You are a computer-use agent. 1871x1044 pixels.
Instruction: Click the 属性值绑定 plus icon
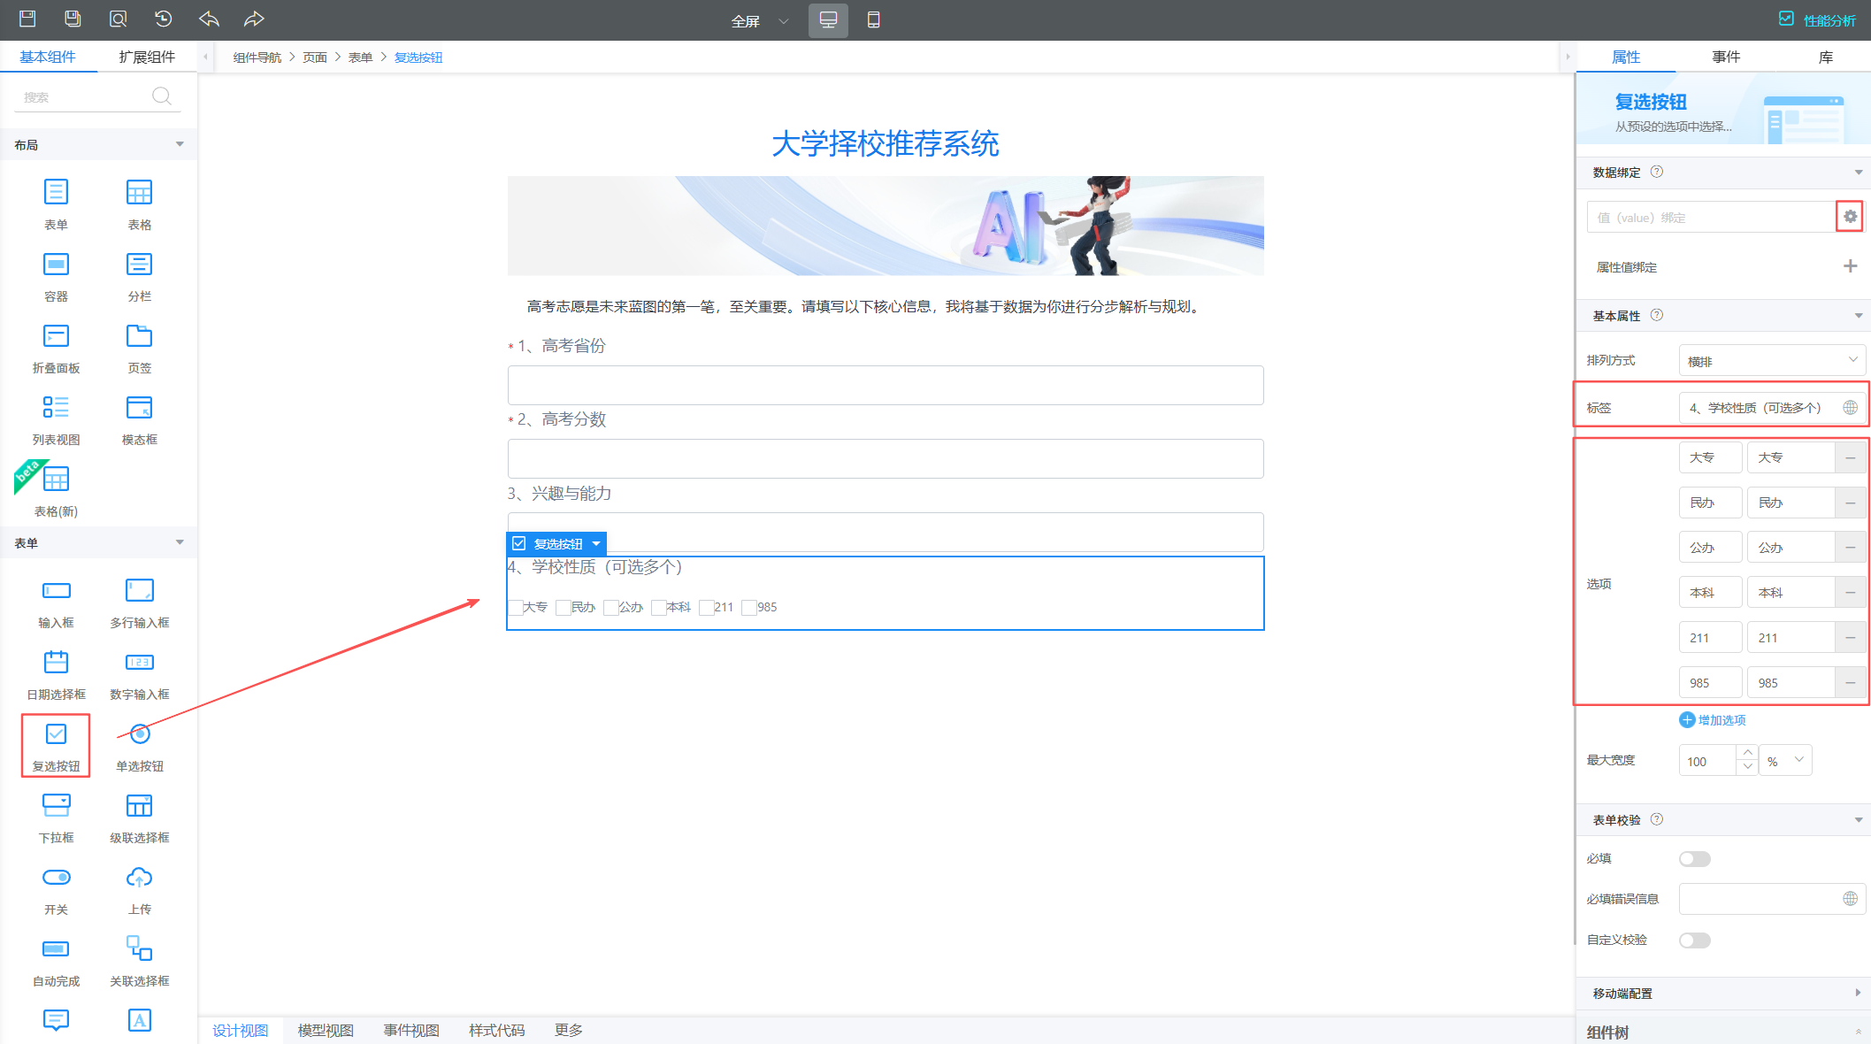pyautogui.click(x=1850, y=266)
